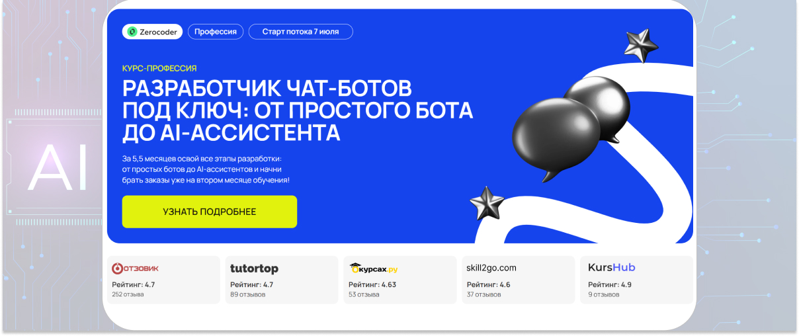The width and height of the screenshot is (799, 336).
Task: Click the Старт потока 7 июля badge
Action: (301, 32)
